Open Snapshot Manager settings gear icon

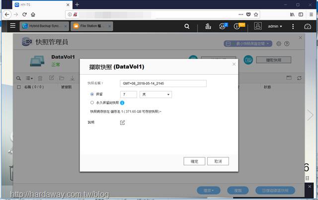(279, 44)
